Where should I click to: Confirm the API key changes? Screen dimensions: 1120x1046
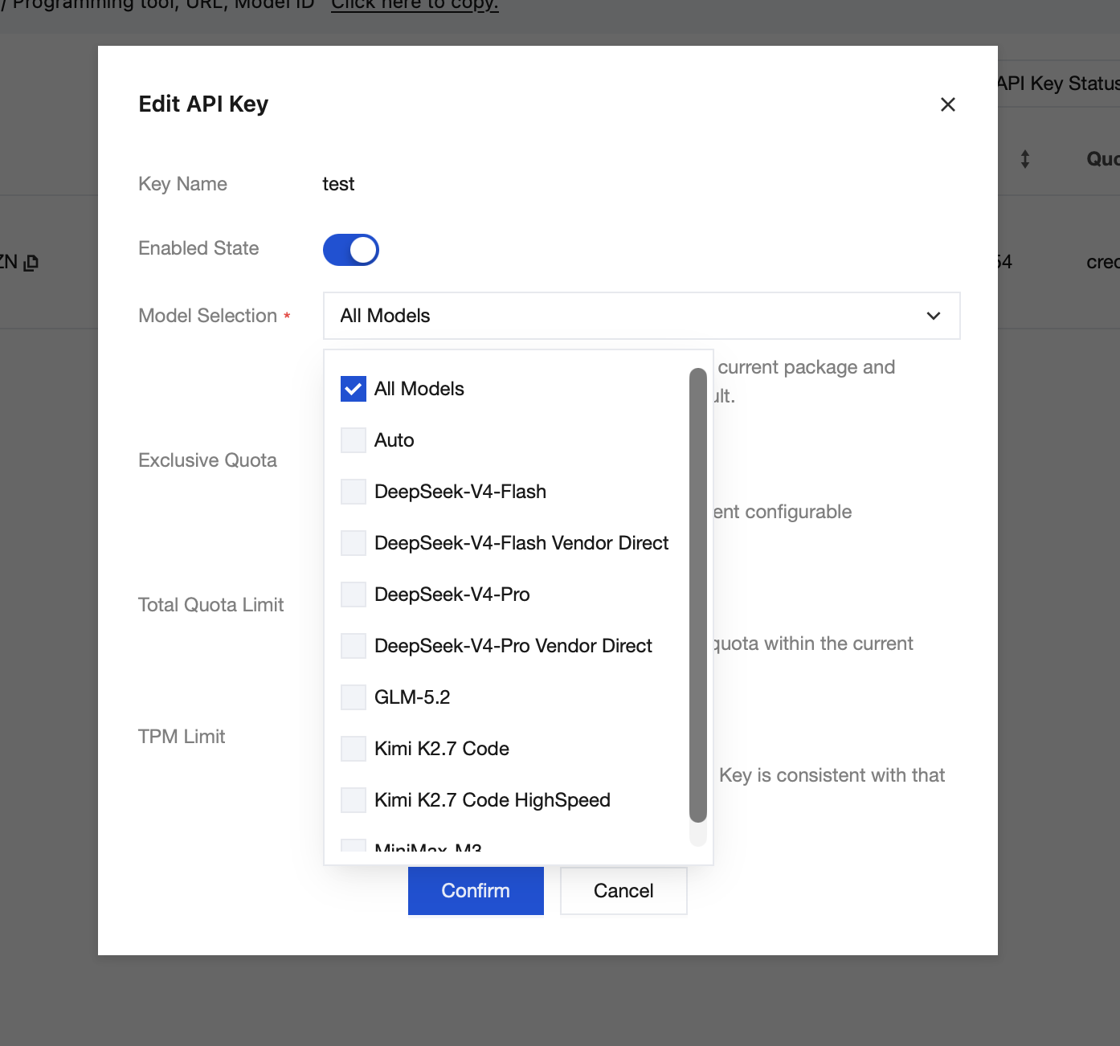[x=476, y=891]
